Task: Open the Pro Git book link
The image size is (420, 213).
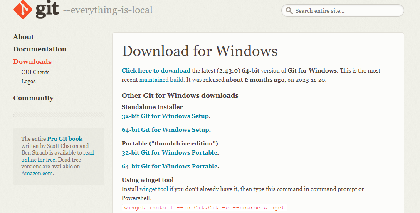Action: pyautogui.click(x=65, y=139)
